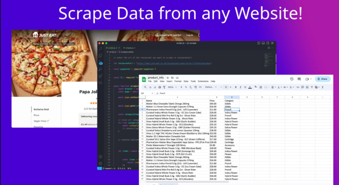Decrease font size with minus button
This screenshot has height=185, width=339.
coord(221,87)
